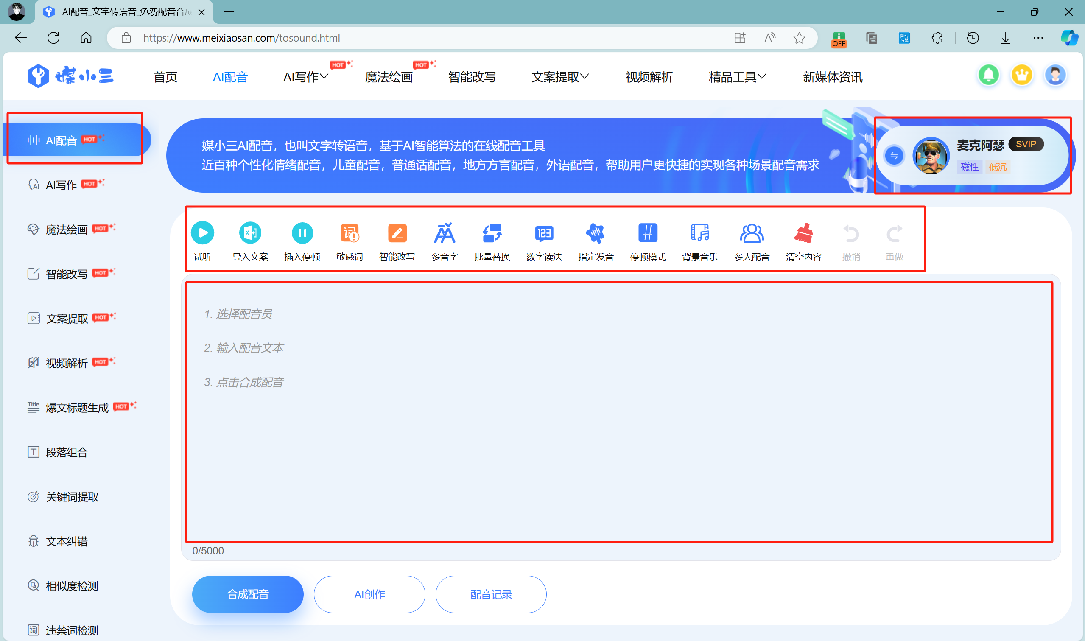Click the 背景音乐 background music icon
This screenshot has height=641, width=1085.
(x=699, y=233)
